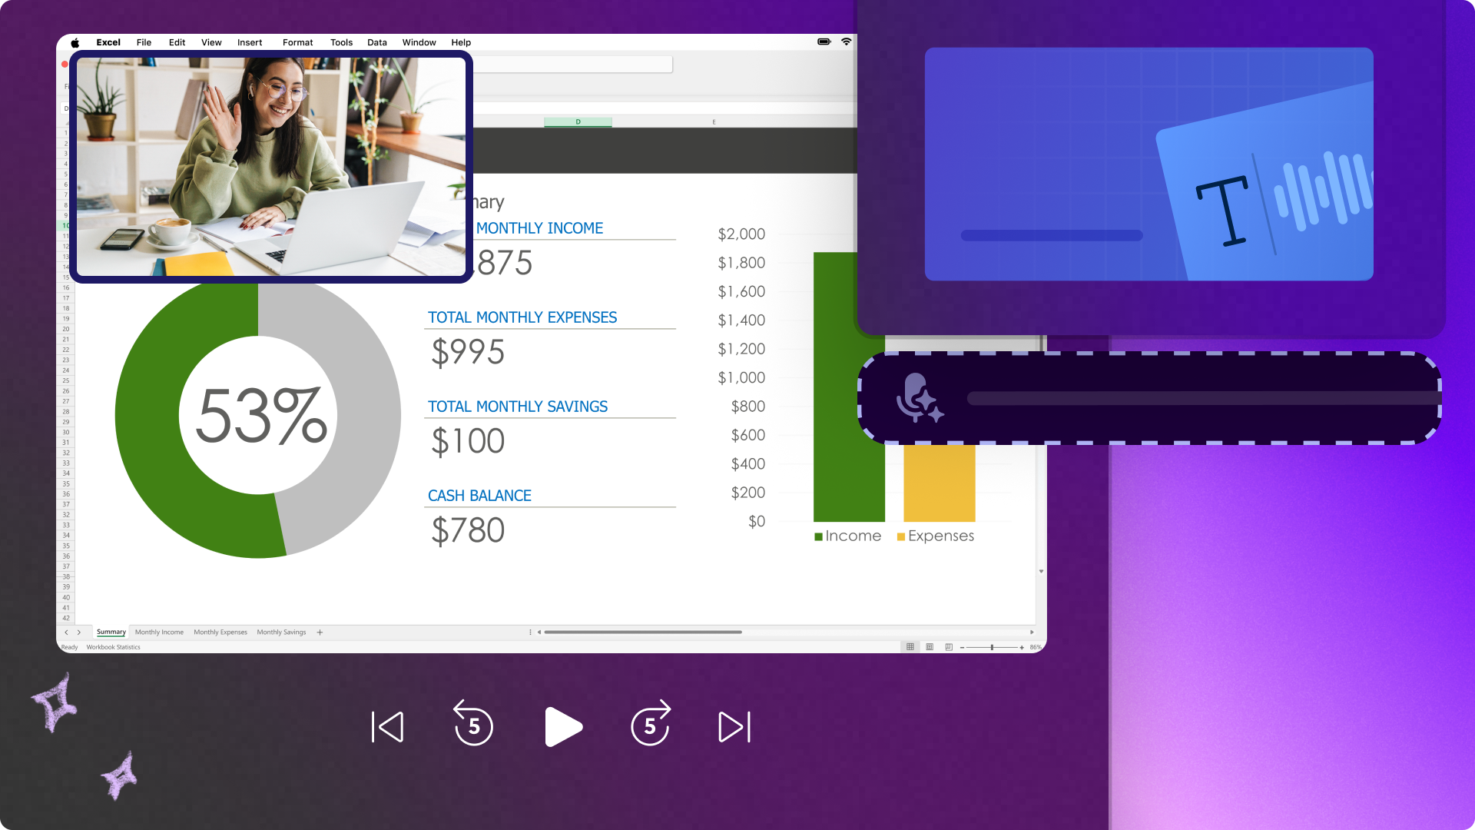The image size is (1475, 830).
Task: Click the AI voiceover microphone icon
Action: tap(918, 398)
